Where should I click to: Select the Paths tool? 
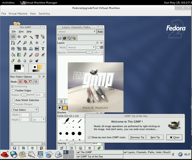pos(13,43)
